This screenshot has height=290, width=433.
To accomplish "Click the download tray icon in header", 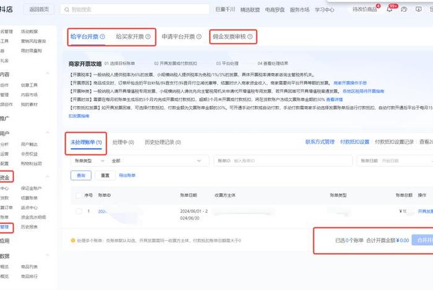I will pos(419,9).
